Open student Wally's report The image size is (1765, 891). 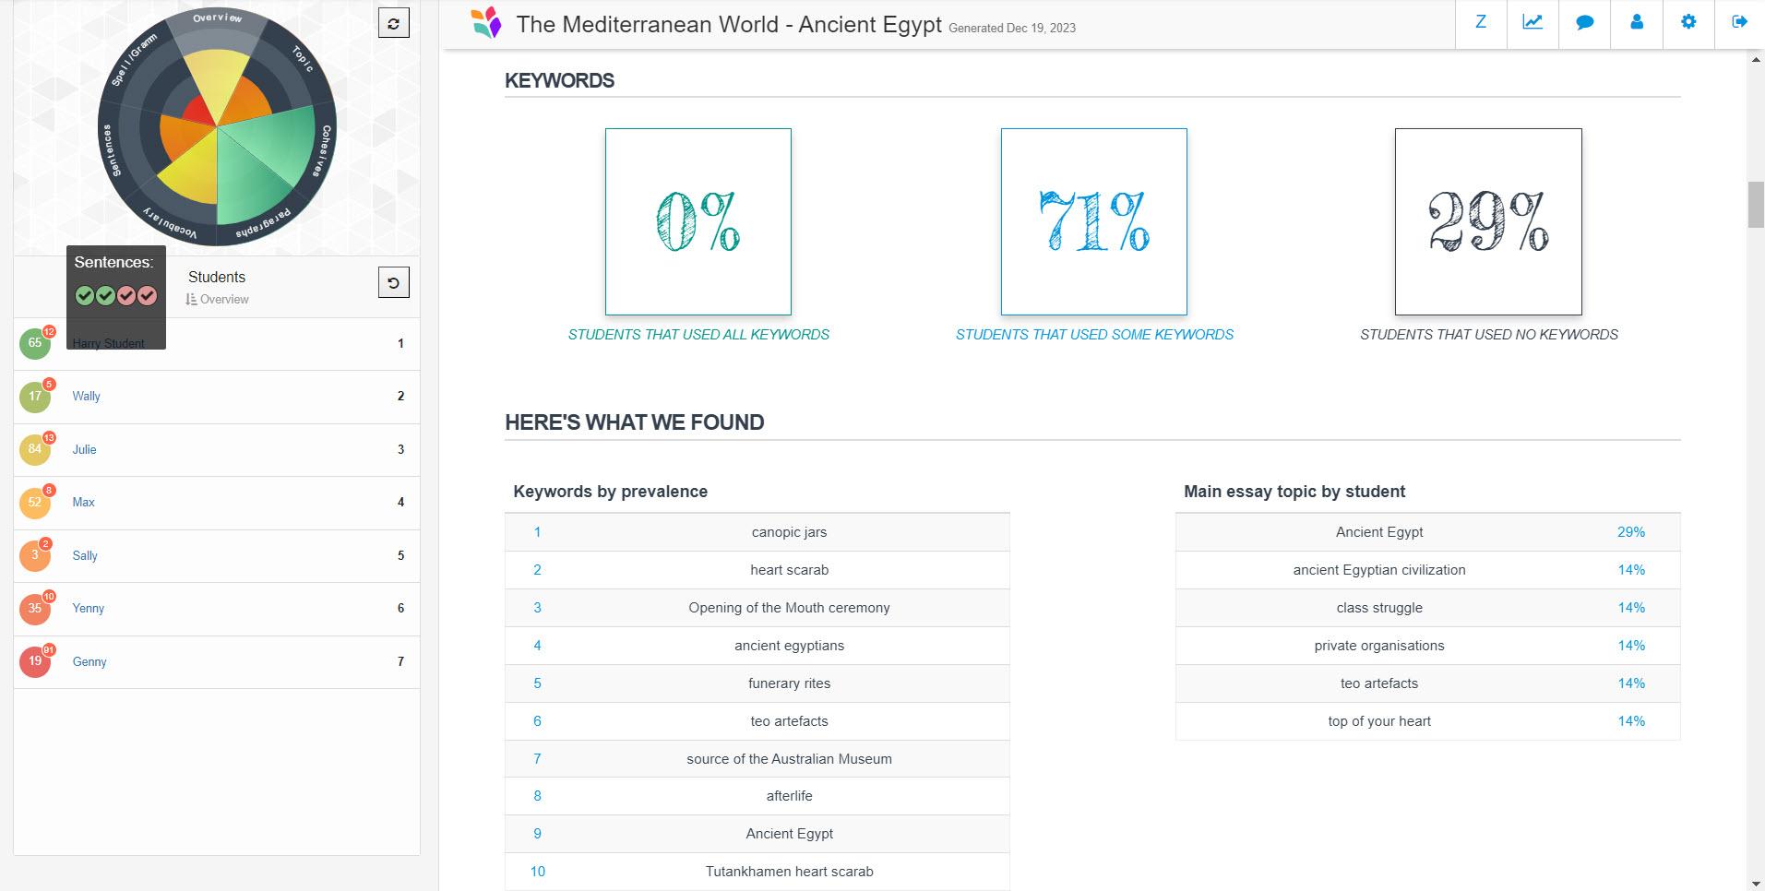point(87,397)
